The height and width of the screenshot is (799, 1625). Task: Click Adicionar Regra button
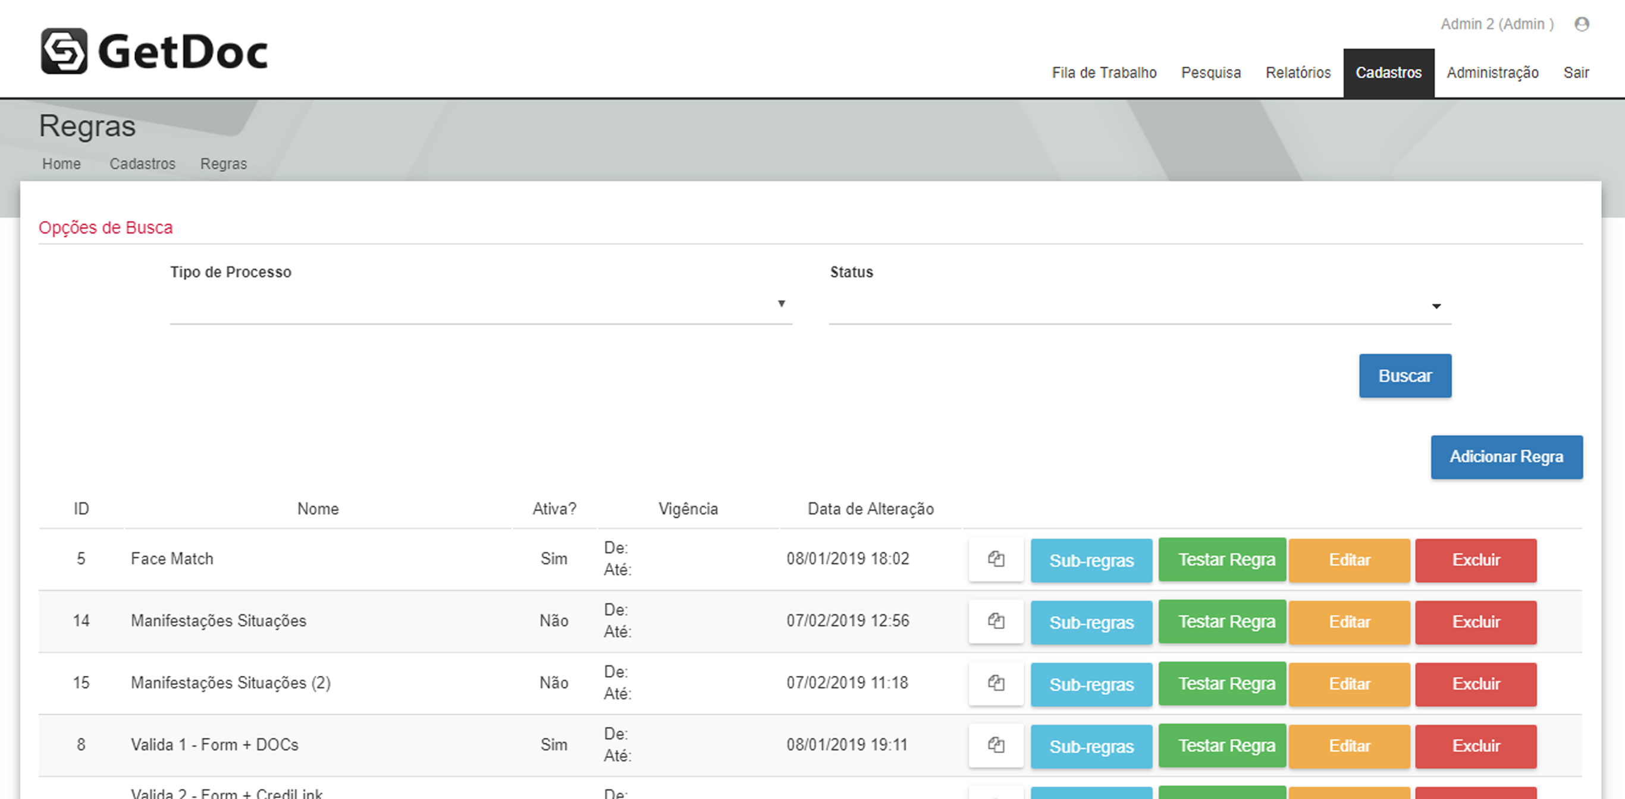point(1507,457)
